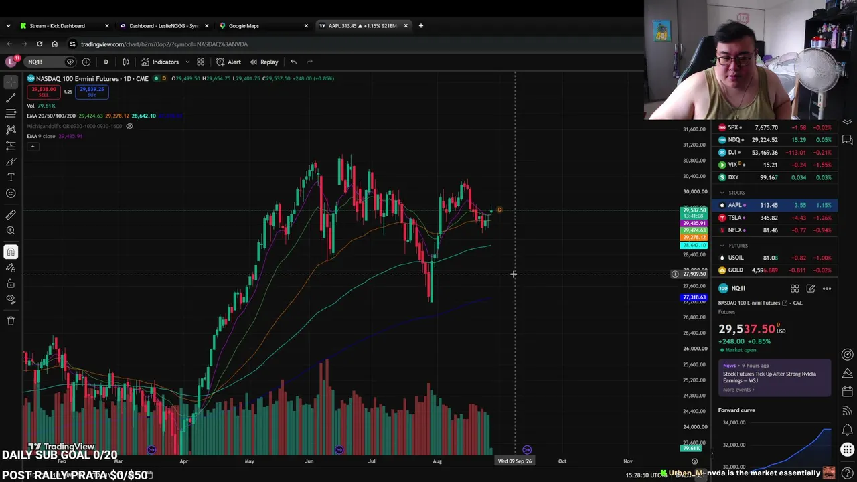
Task: Select the brush drawing tool
Action: (11, 161)
